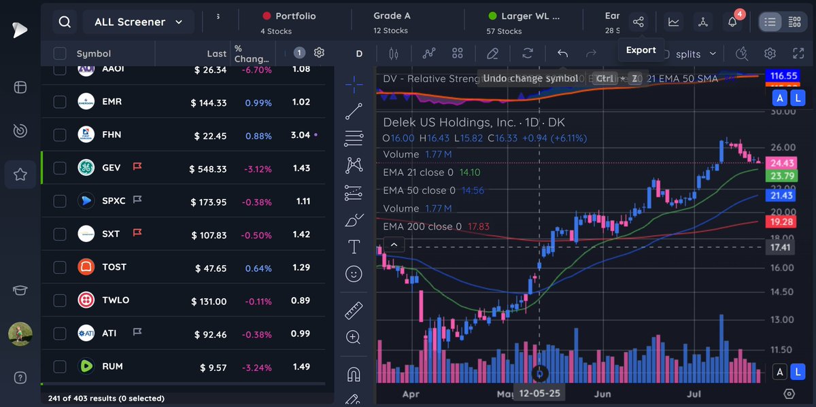This screenshot has width=816, height=407.
Task: Switch to the Grade A watchlist tab
Action: pos(392,22)
